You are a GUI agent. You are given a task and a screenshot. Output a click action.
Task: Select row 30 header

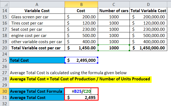(5, 91)
